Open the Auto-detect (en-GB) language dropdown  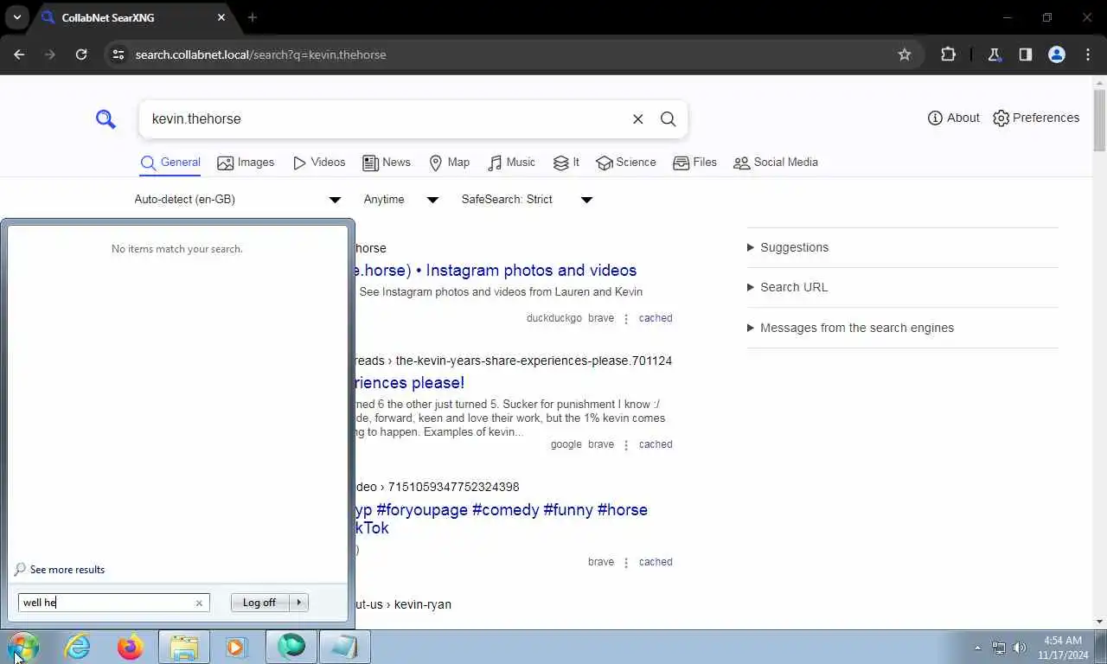(x=237, y=200)
